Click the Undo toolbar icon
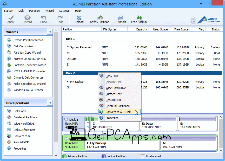The height and width of the screenshot is (161, 225). click(x=43, y=19)
